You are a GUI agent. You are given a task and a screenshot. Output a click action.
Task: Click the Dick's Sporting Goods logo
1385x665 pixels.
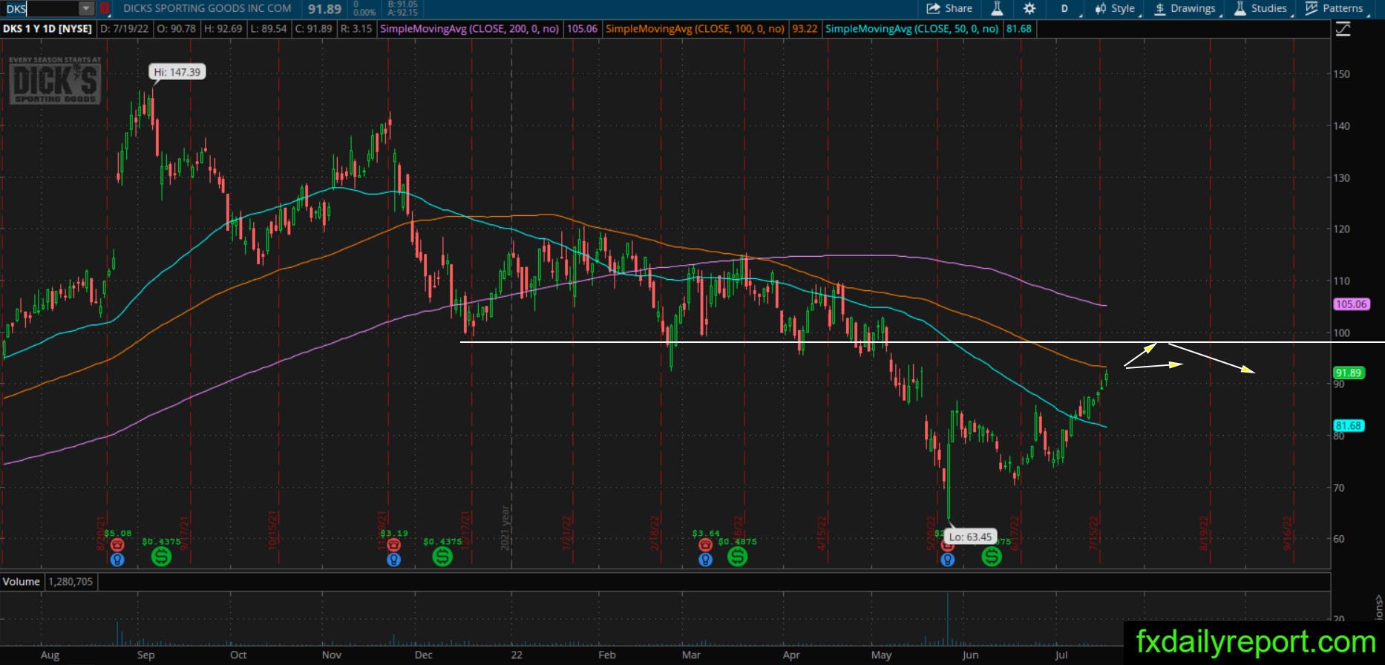(x=54, y=80)
